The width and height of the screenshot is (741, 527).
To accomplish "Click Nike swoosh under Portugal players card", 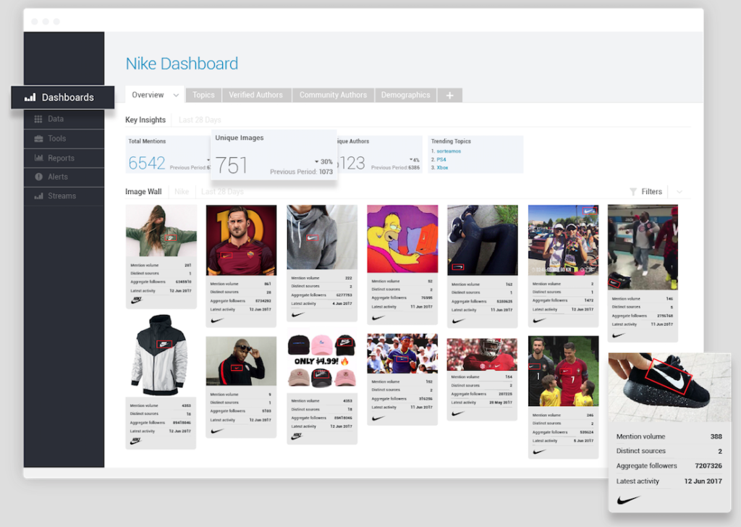I will coord(539,452).
